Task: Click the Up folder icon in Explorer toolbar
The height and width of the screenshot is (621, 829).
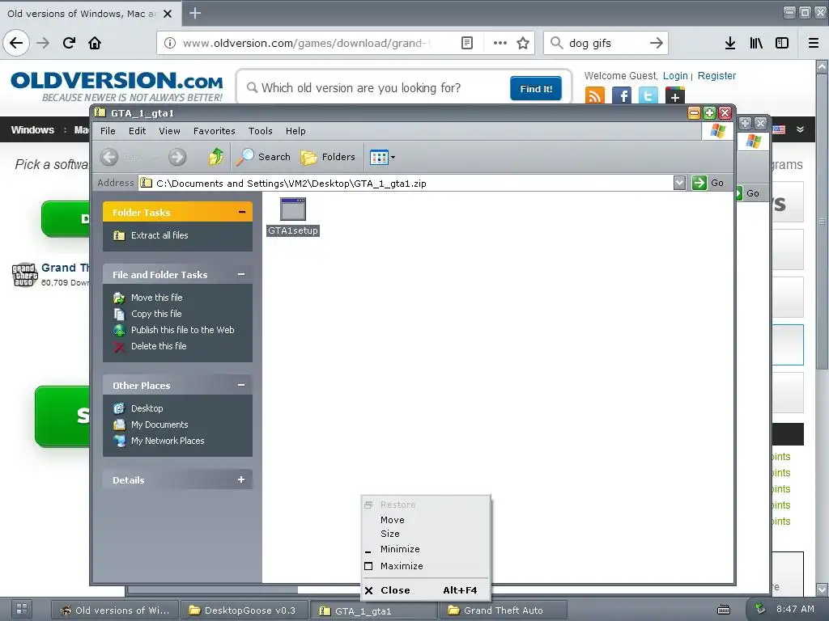Action: (x=215, y=157)
